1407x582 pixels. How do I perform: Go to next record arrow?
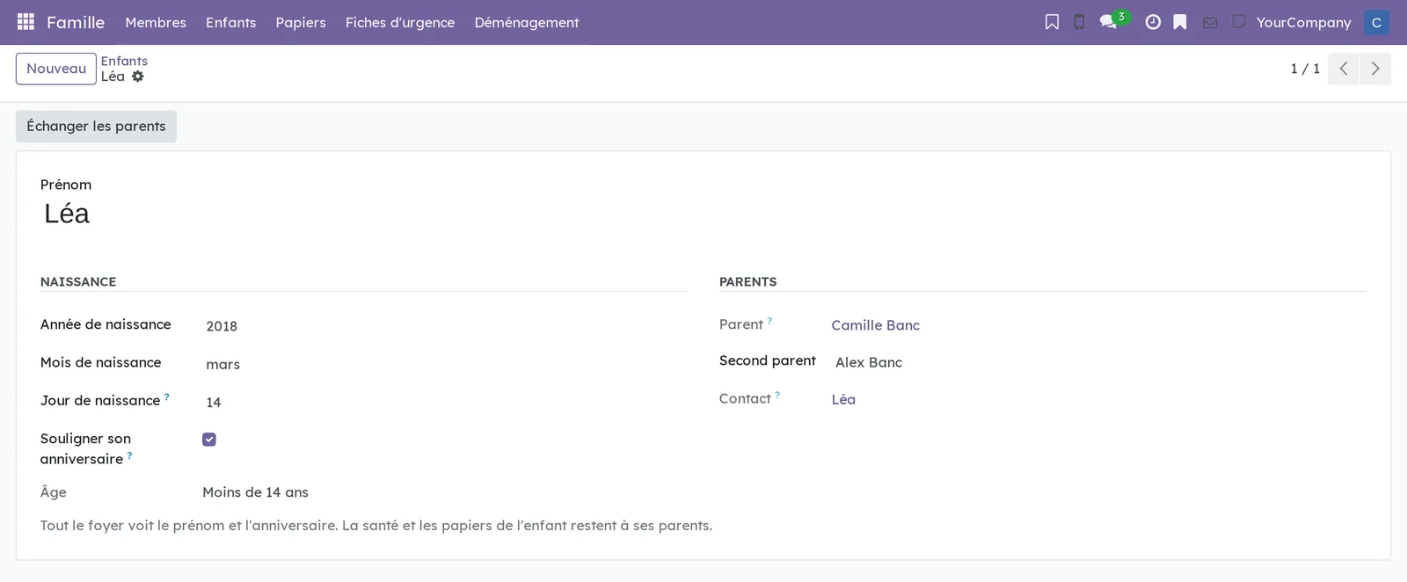click(x=1375, y=69)
